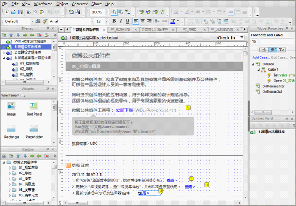Open the zoom 100% dropdown

pyautogui.click(x=107, y=12)
